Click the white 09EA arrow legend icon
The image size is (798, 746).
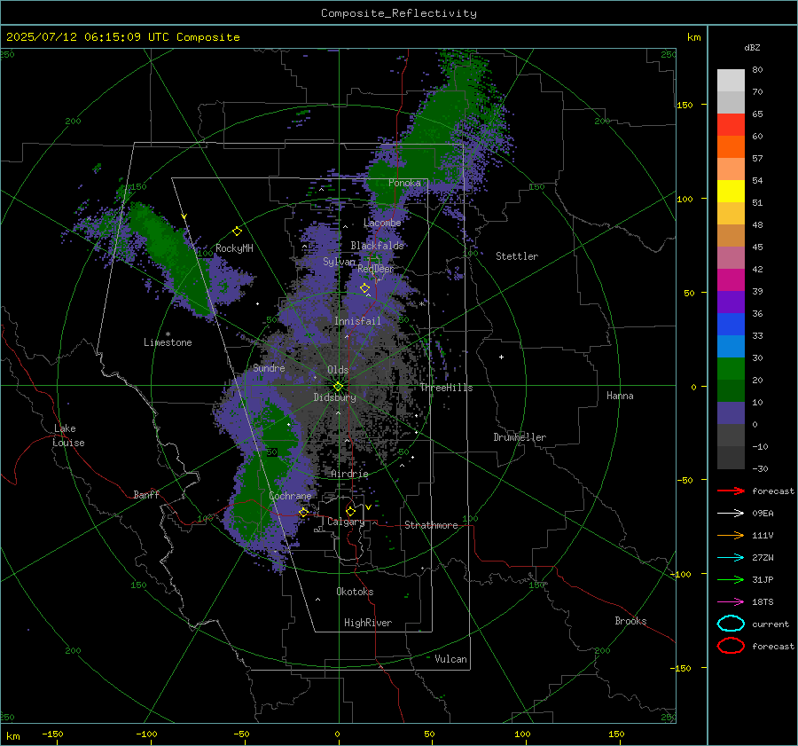(731, 513)
